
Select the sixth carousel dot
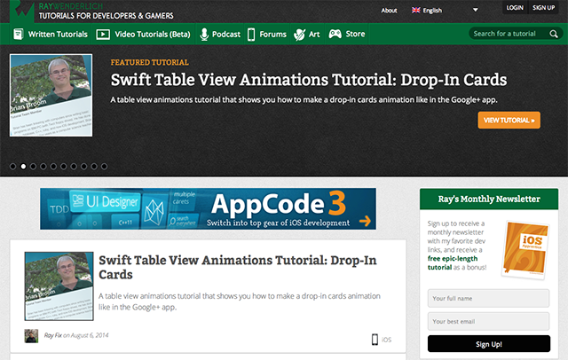tap(64, 167)
